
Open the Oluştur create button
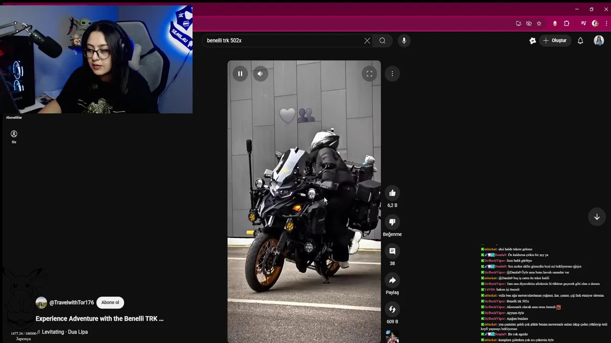coord(555,40)
